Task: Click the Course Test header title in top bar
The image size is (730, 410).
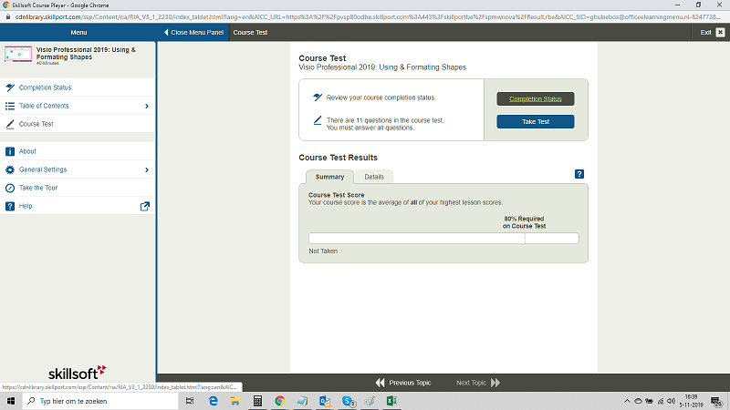Action: pyautogui.click(x=250, y=33)
